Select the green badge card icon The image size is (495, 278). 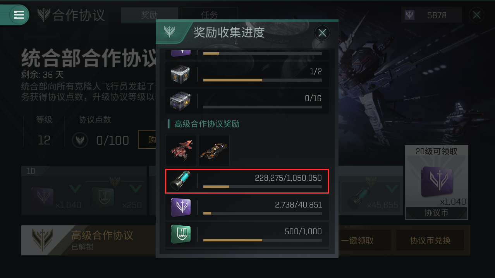[x=180, y=234]
